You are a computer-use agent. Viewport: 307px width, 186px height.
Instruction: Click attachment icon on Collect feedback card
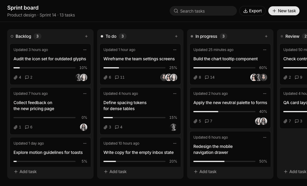(x=16, y=127)
